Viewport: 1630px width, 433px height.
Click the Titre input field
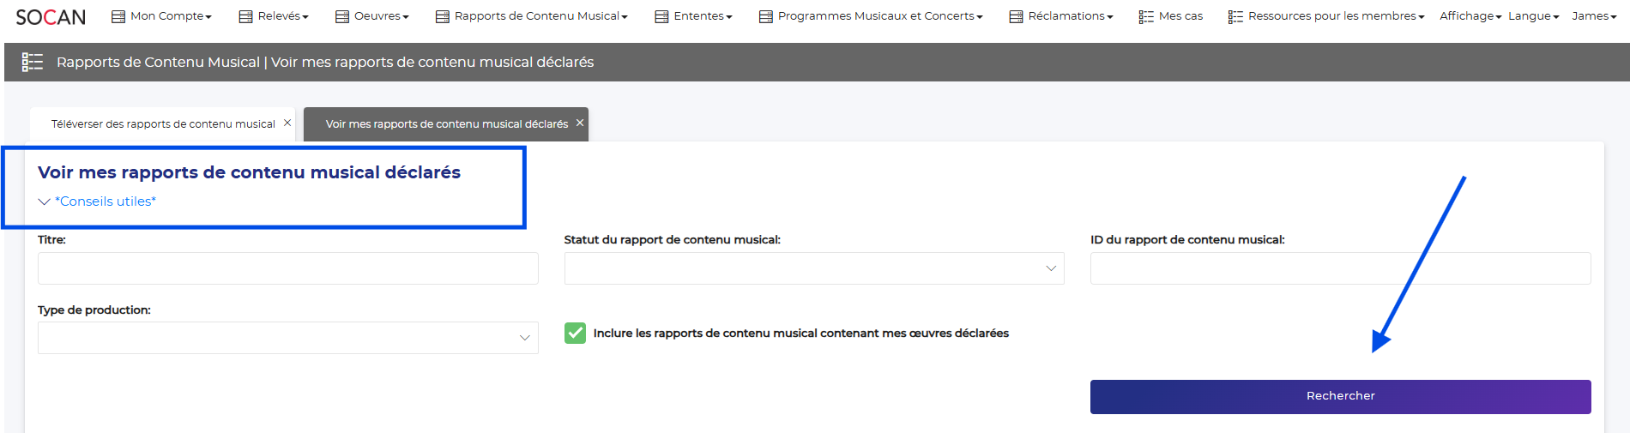[287, 268]
